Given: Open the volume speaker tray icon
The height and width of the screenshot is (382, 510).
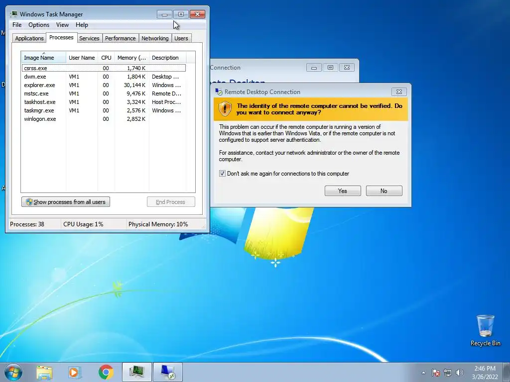Looking at the screenshot, I should click(x=460, y=373).
